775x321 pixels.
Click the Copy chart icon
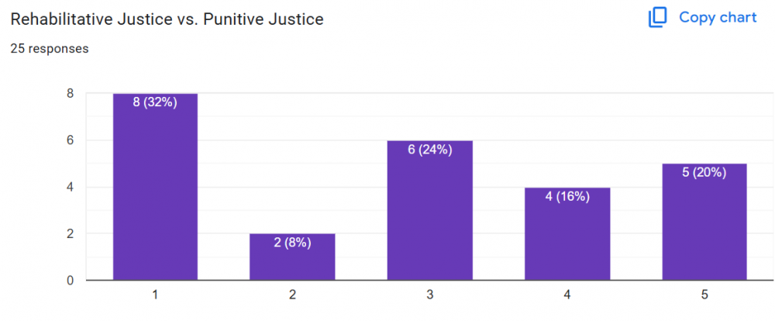tap(657, 17)
